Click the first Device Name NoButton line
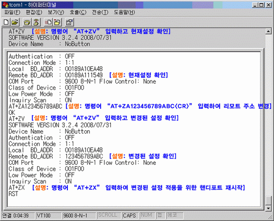 49,44
